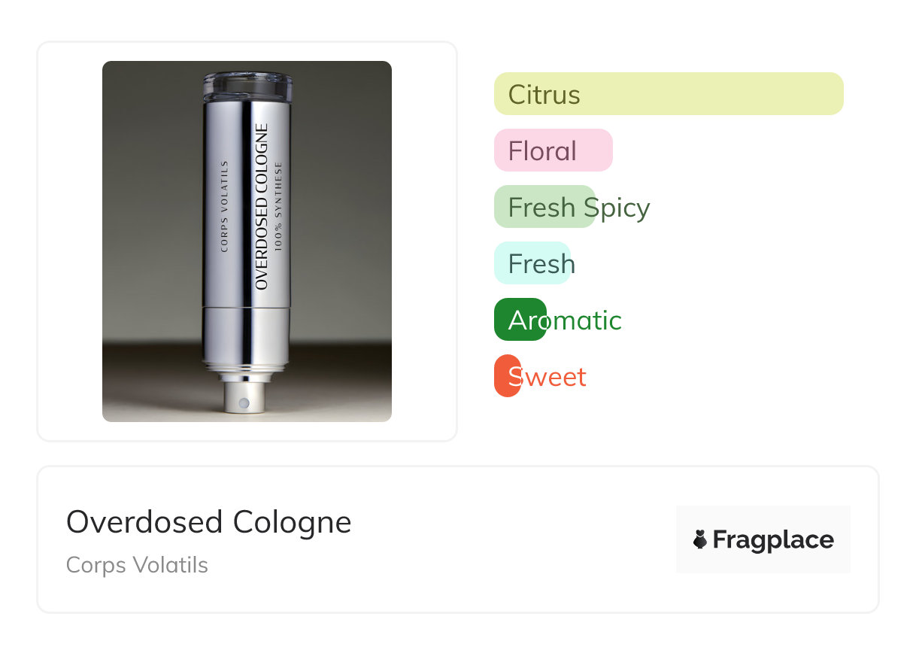Click the orange Sweet accord swatch
Screen dimensions: 916x650
[x=506, y=376]
